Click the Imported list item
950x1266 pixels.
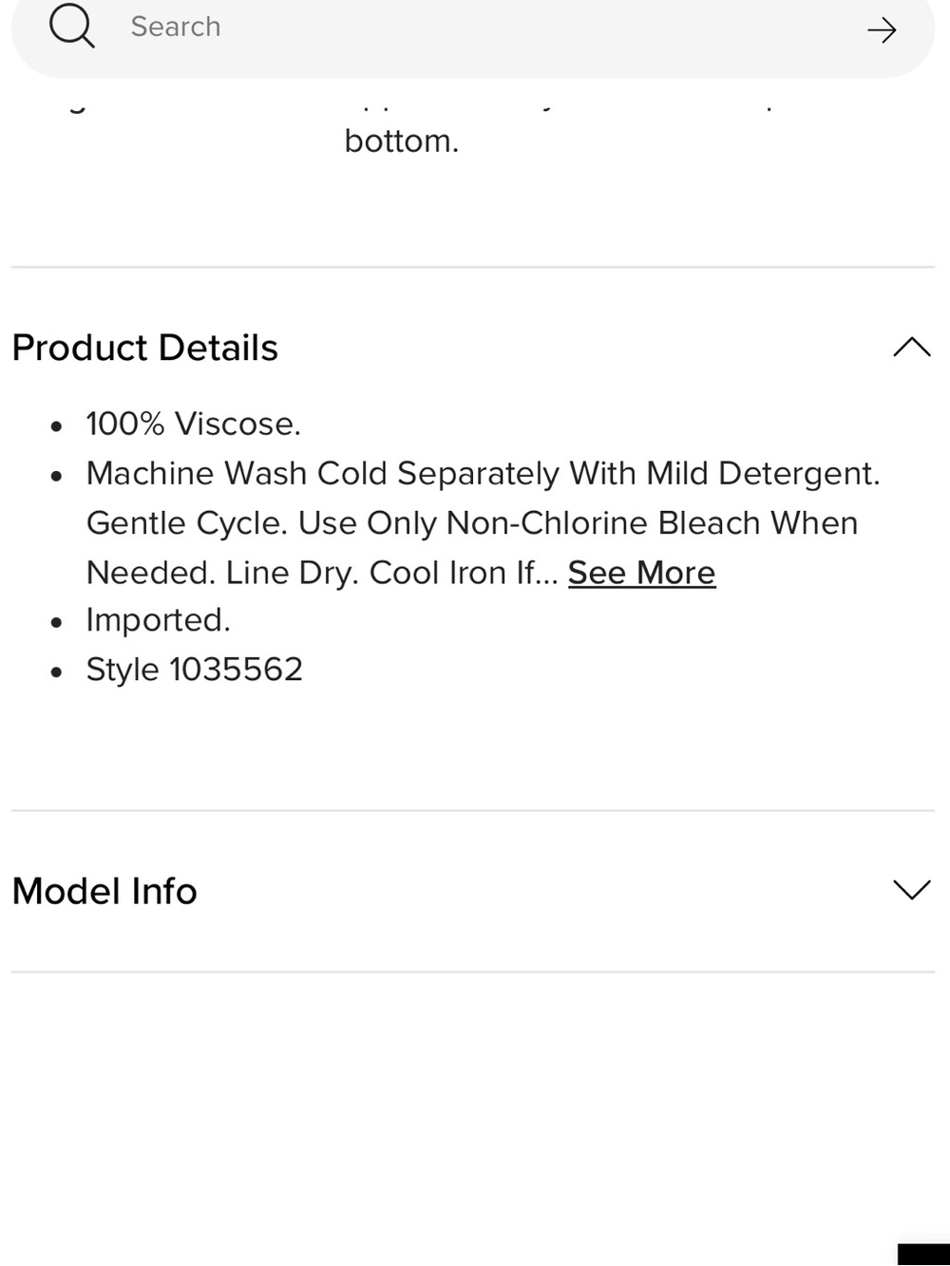(158, 620)
